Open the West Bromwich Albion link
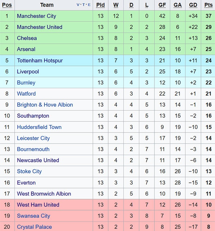 tap(44, 194)
